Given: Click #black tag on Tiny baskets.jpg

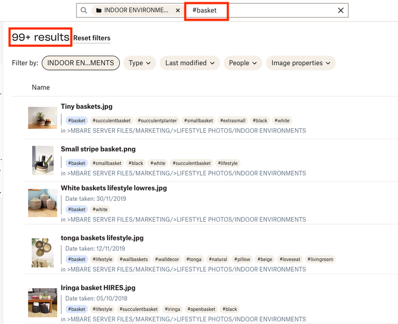Looking at the screenshot, I should (x=260, y=121).
